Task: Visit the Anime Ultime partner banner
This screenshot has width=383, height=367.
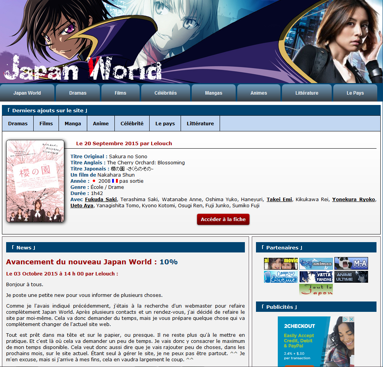Action: tap(351, 277)
